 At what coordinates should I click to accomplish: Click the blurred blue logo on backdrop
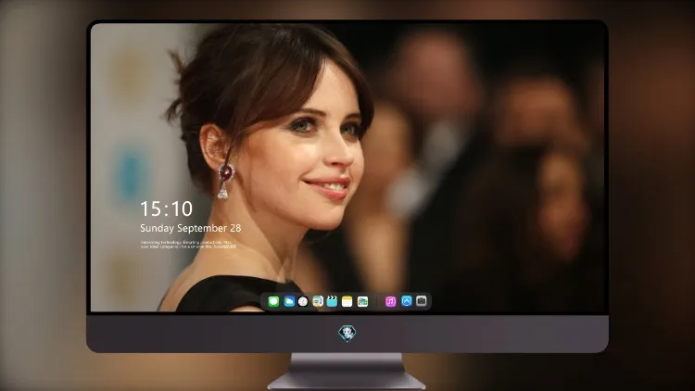pos(129,174)
